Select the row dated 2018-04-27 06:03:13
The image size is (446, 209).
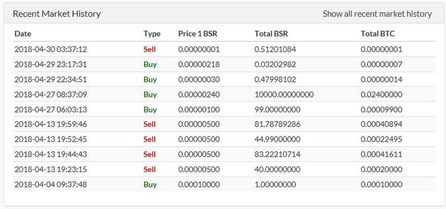point(224,109)
